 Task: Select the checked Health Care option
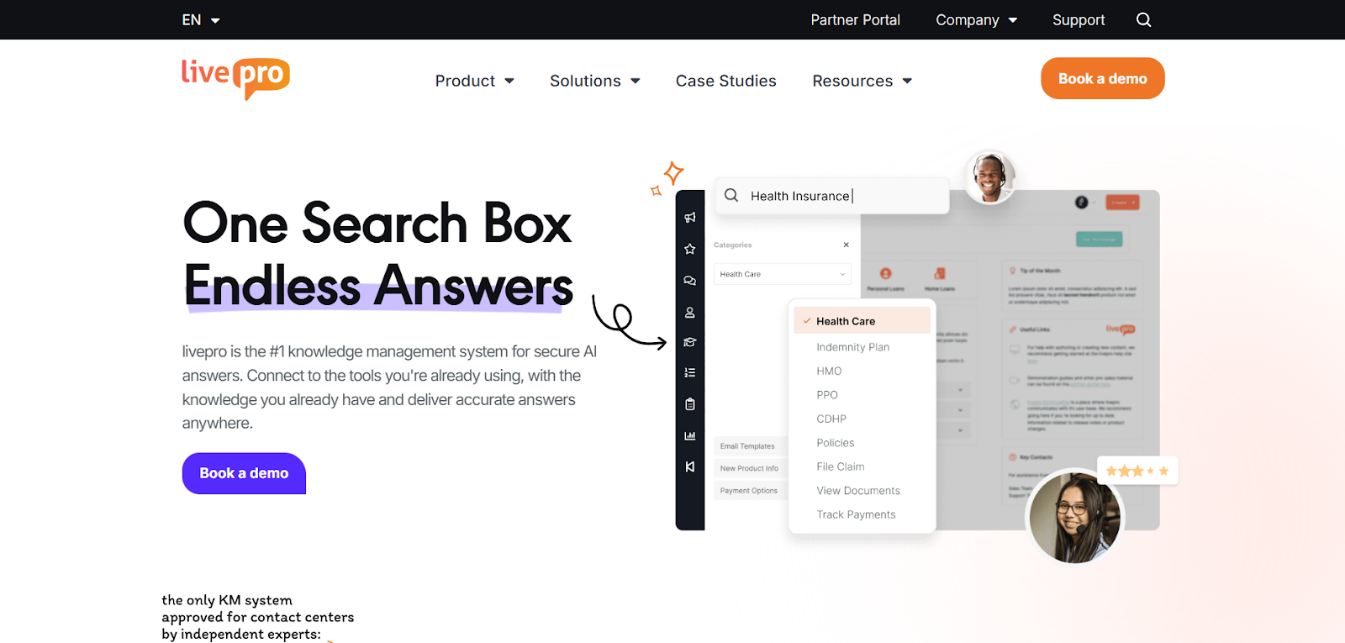(862, 320)
